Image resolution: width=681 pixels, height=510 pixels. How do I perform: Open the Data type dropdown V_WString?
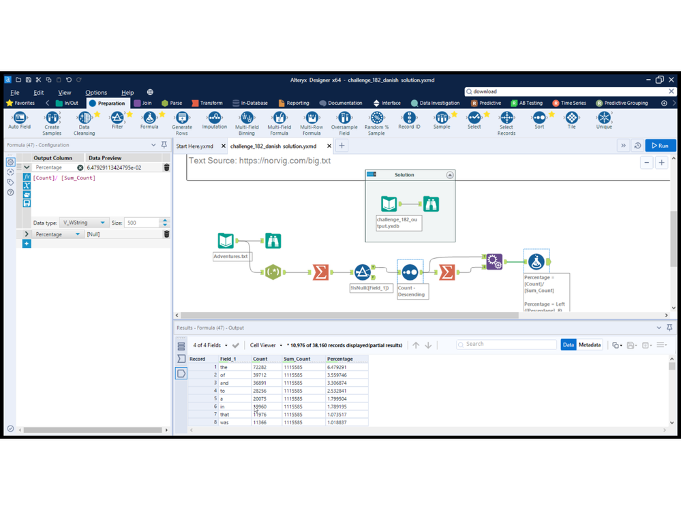84,223
